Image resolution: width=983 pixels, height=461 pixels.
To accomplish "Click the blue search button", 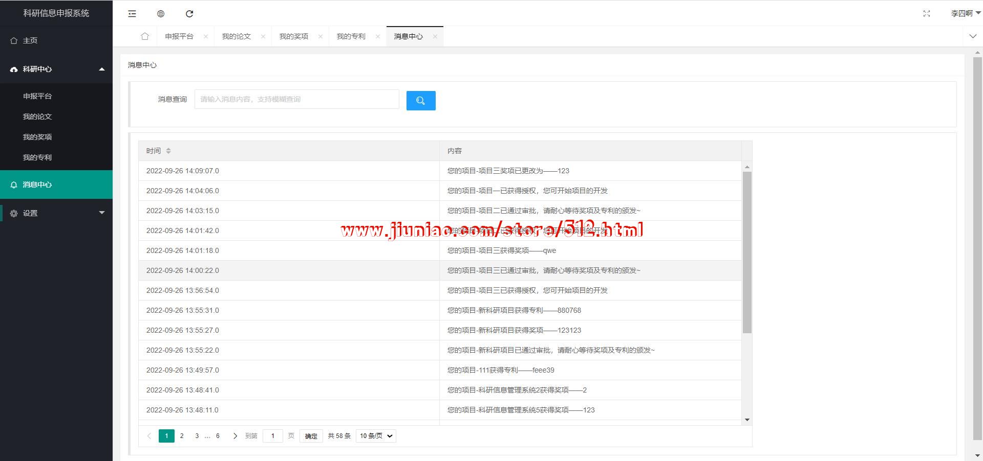I will [420, 101].
